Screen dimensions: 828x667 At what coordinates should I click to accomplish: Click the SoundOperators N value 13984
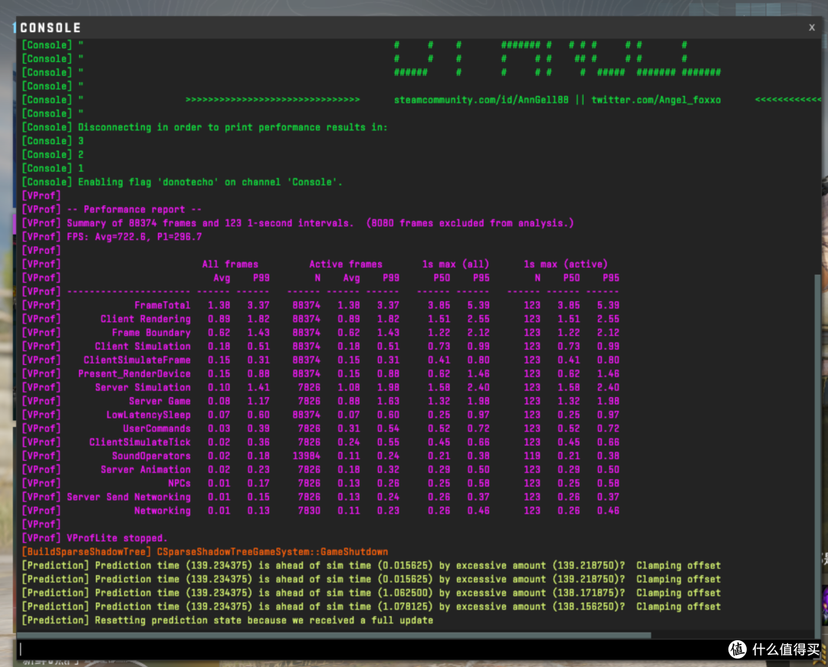pyautogui.click(x=306, y=456)
